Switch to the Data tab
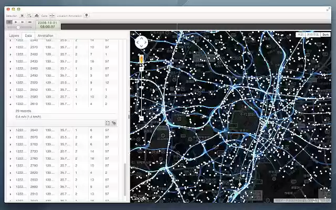Viewport: 336px width, 210px height. tap(28, 36)
